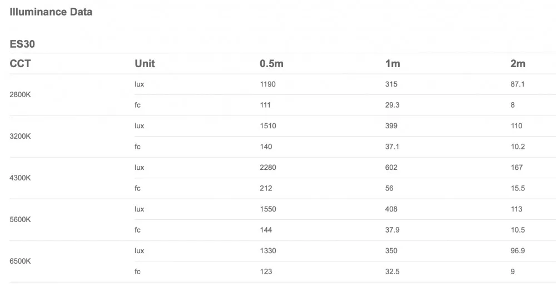
Task: Click the 602 lux value cell
Action: point(392,168)
